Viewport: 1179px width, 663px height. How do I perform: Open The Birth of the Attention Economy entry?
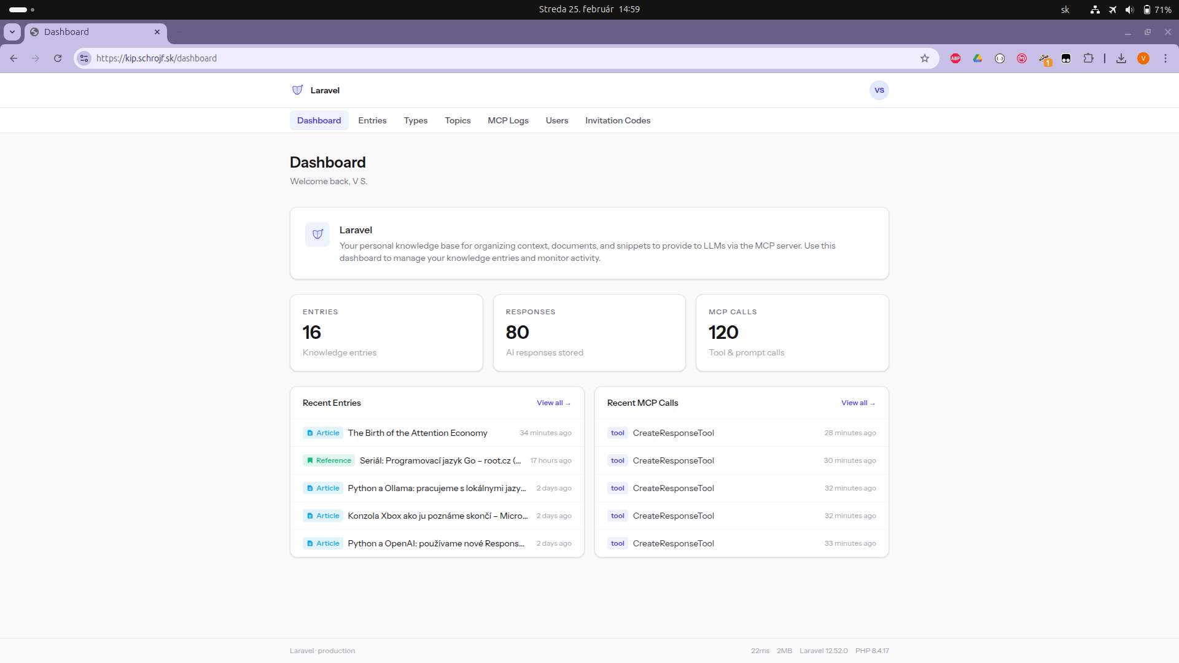coord(418,433)
